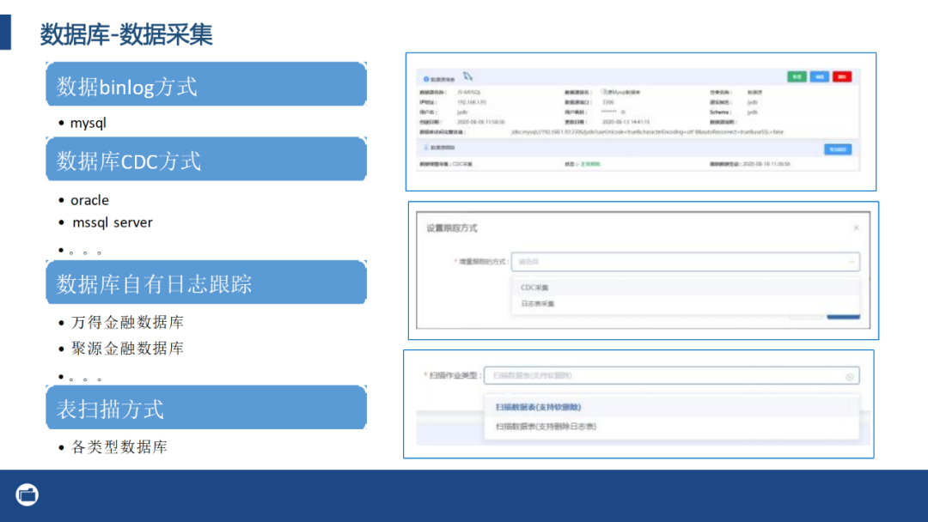
Task: Clear the scan job type using the circle icon
Action: 850,377
